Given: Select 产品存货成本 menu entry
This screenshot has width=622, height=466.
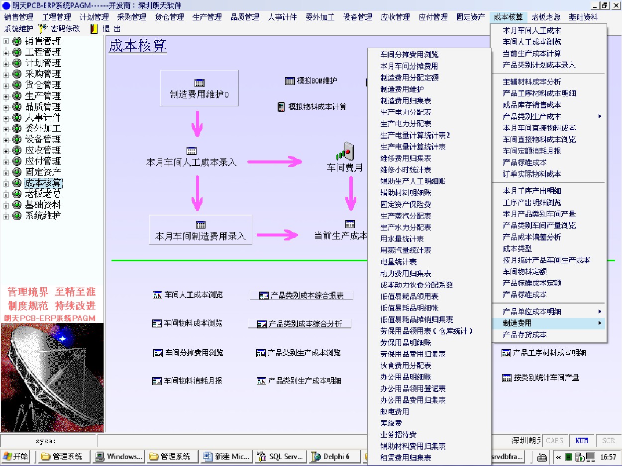Looking at the screenshot, I should click(548, 335).
